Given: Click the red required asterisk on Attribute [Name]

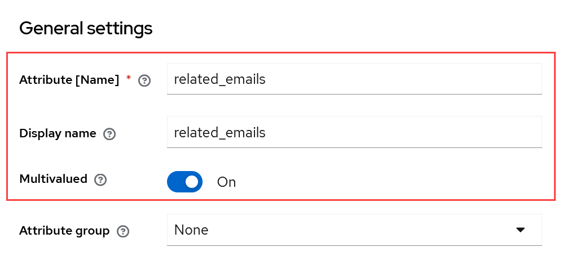Looking at the screenshot, I should (129, 79).
